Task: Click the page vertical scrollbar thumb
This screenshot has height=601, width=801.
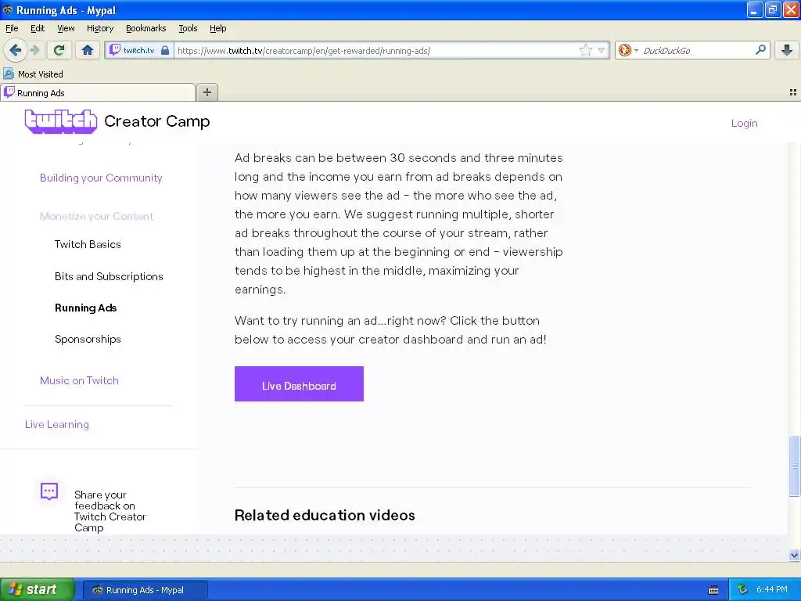Action: click(x=794, y=466)
